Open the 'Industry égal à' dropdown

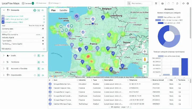coord(43,37)
